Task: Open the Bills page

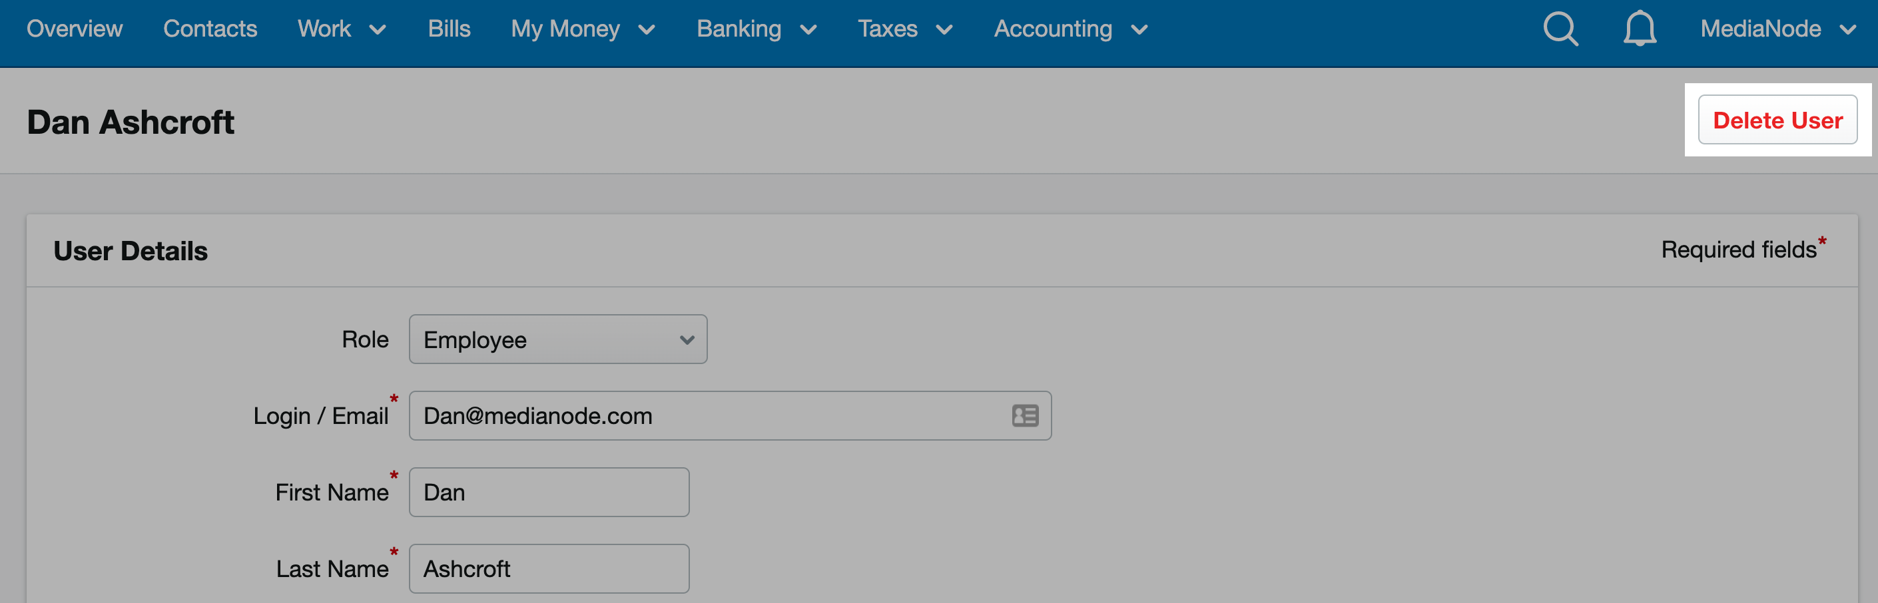Action: pos(449,29)
